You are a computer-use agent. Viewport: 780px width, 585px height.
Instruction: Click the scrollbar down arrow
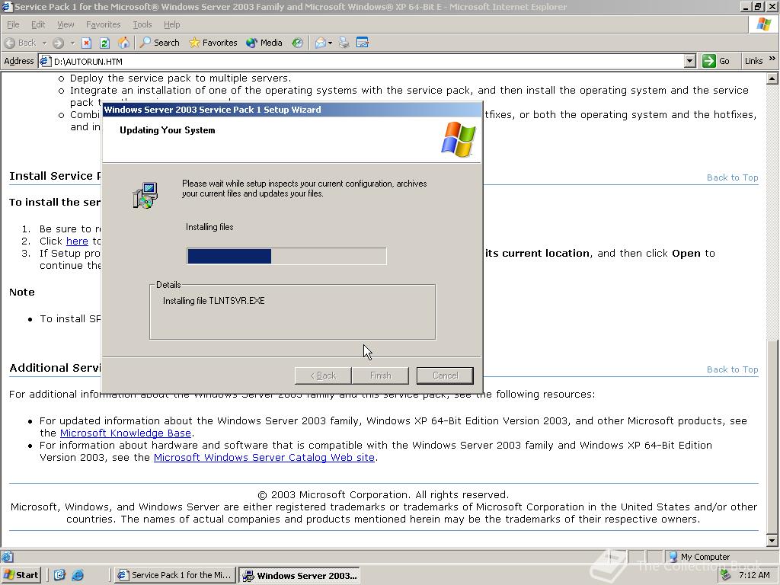pyautogui.click(x=772, y=541)
